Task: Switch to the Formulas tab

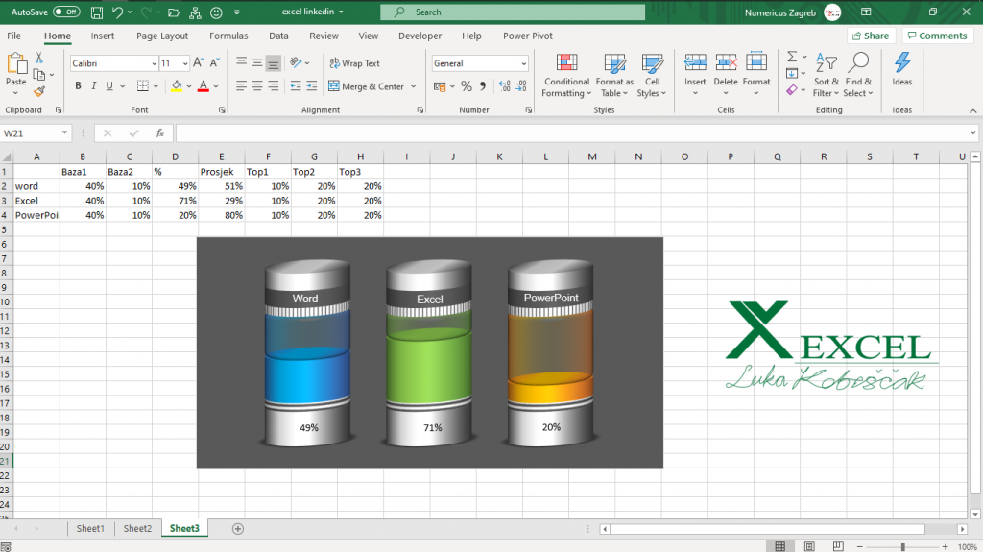Action: click(x=228, y=36)
